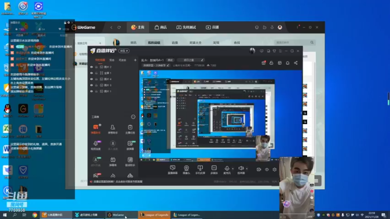The height and width of the screenshot is (219, 390).
Task: Add 手机投屏 phone casting source
Action: click(200, 169)
